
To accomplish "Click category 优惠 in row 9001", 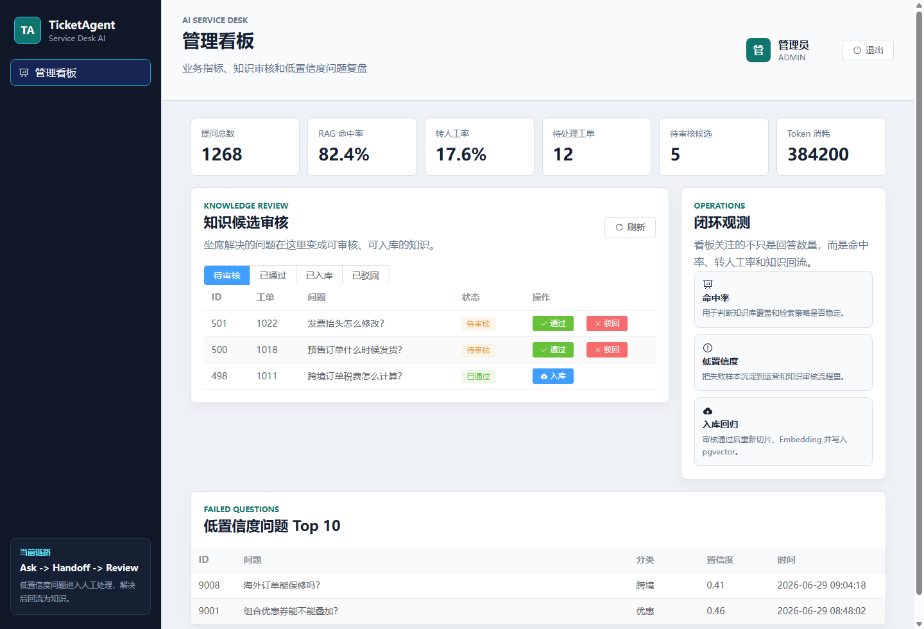I will coord(645,611).
